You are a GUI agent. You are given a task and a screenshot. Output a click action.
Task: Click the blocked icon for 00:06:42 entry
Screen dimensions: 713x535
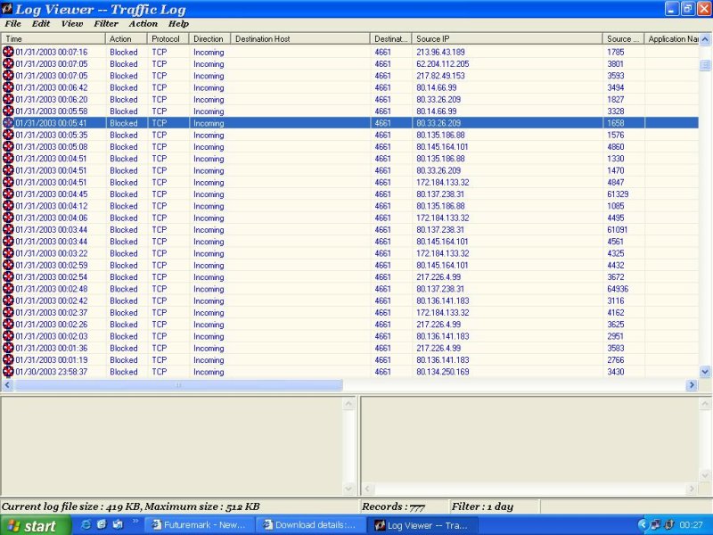(x=8, y=86)
